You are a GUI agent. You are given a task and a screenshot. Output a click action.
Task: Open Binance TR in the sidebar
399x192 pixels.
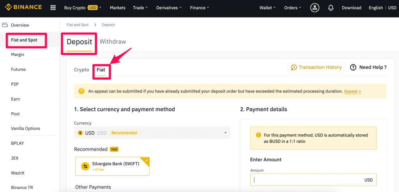click(22, 188)
